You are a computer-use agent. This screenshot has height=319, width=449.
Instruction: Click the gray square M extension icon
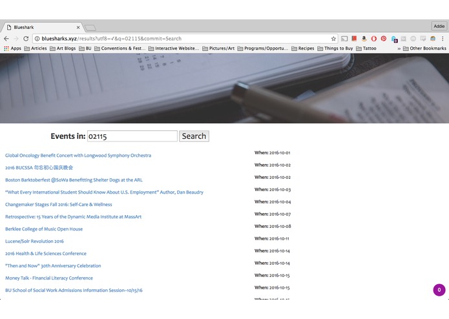[404, 38]
